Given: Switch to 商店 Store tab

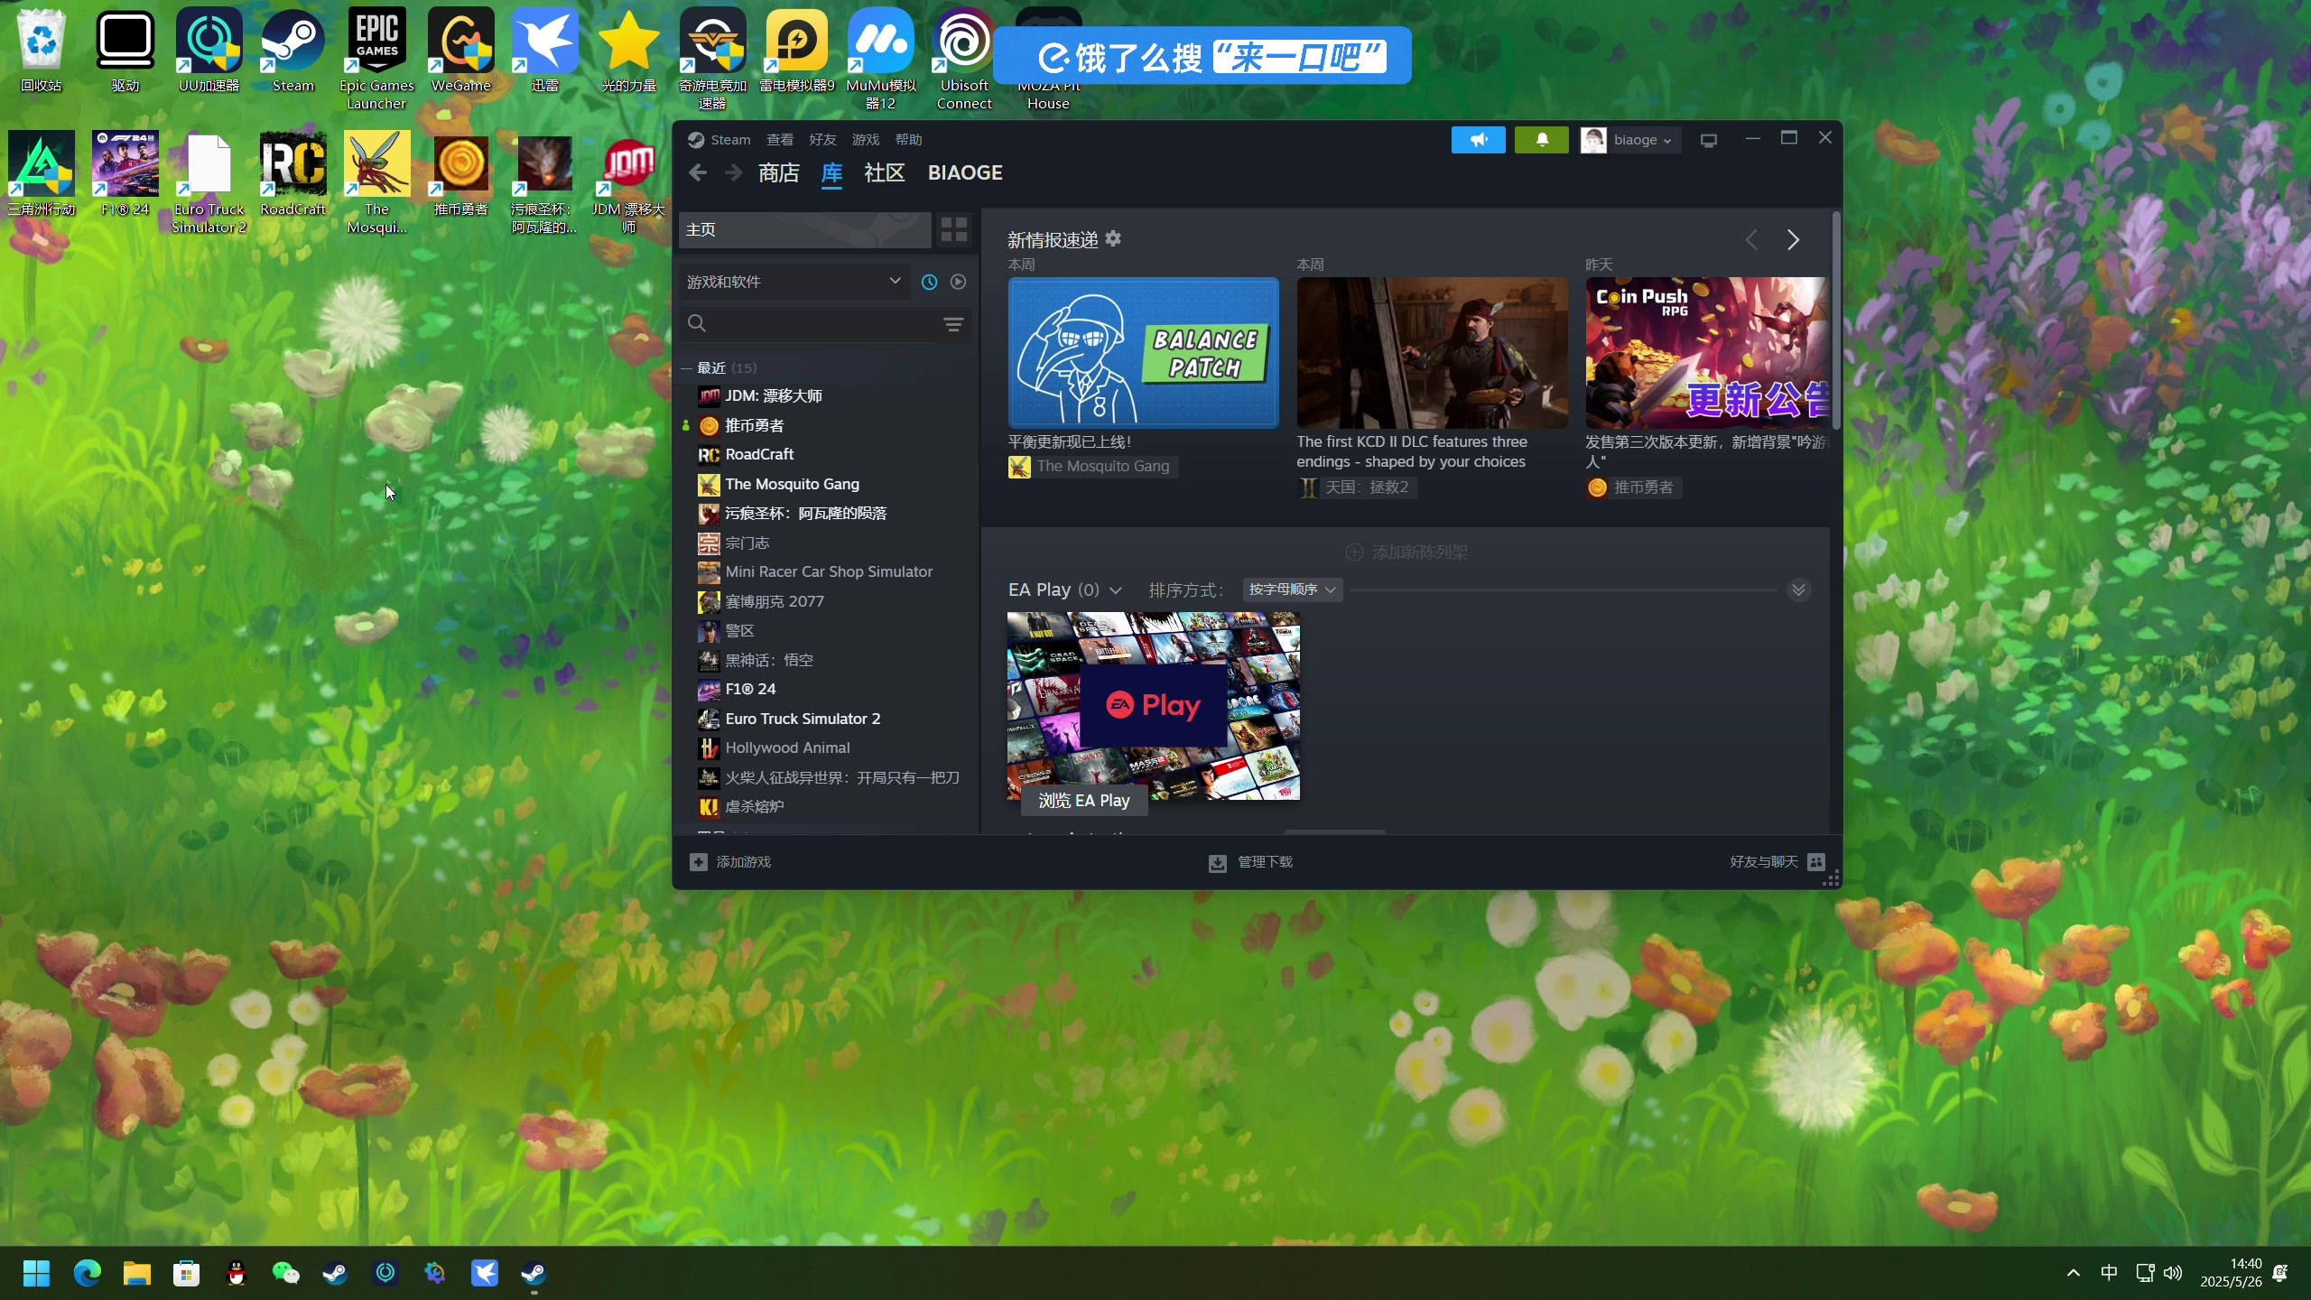Looking at the screenshot, I should point(778,172).
